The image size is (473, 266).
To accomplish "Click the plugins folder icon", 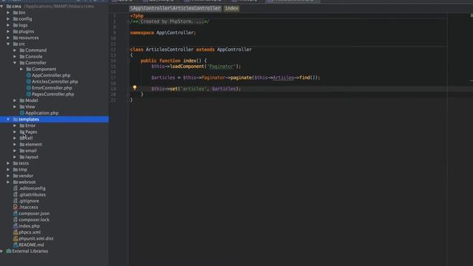I will tap(16, 31).
